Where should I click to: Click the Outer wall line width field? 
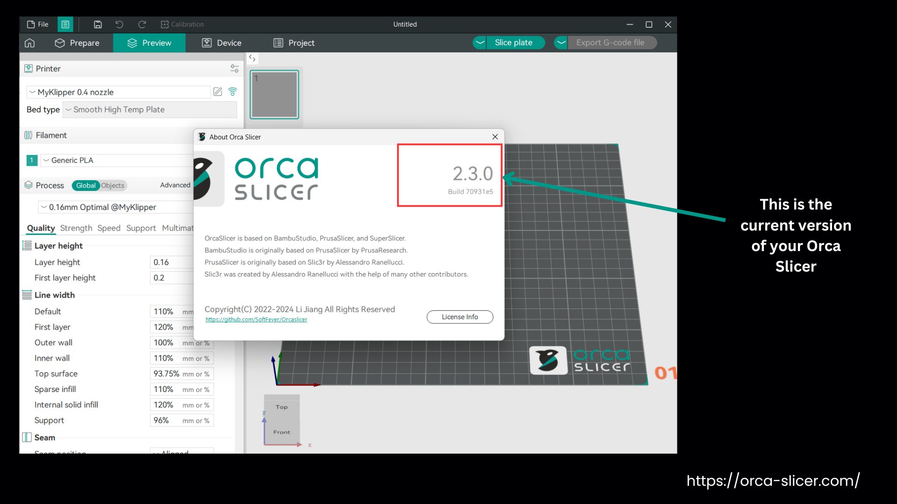pos(182,343)
